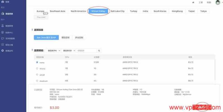
Task: Click the greyed-out The UAE region tab
Action: point(41,17)
